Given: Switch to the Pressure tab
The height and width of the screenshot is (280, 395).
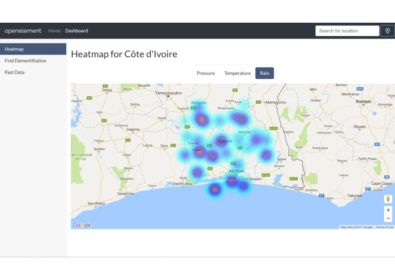Looking at the screenshot, I should (x=206, y=73).
